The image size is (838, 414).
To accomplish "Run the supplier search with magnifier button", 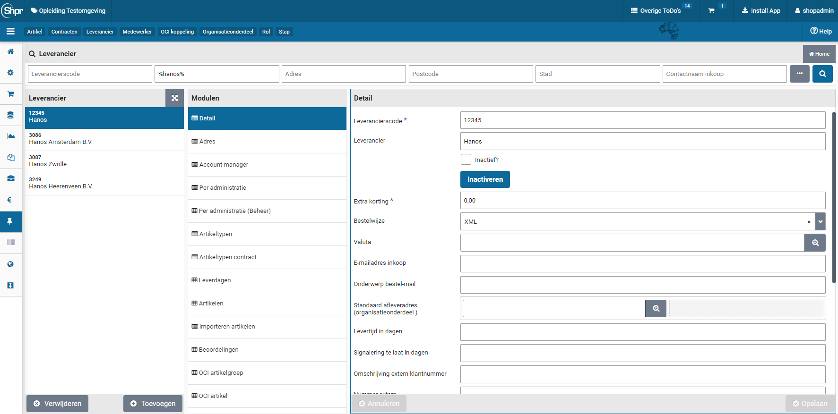I will pos(822,74).
